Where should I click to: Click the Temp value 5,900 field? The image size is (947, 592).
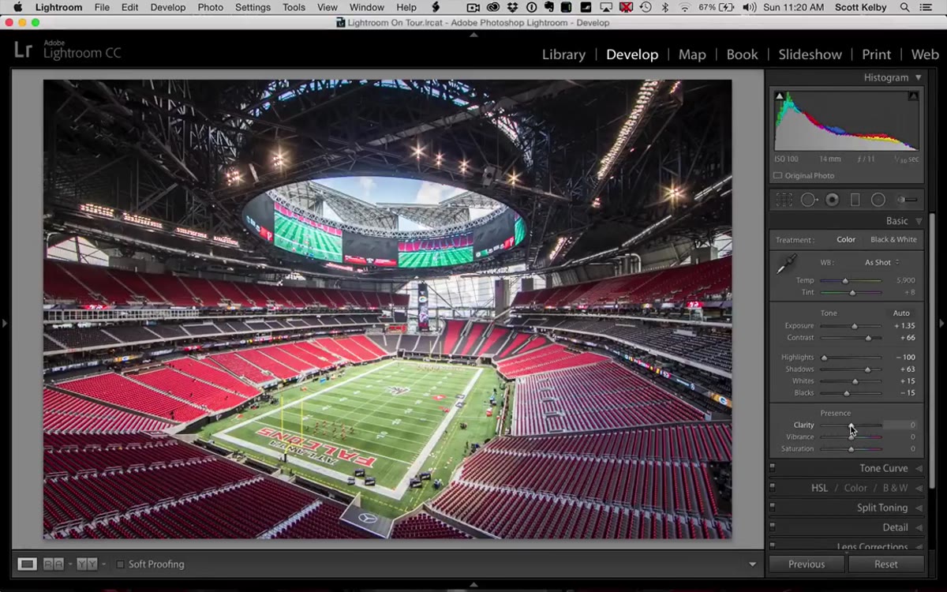click(x=905, y=281)
